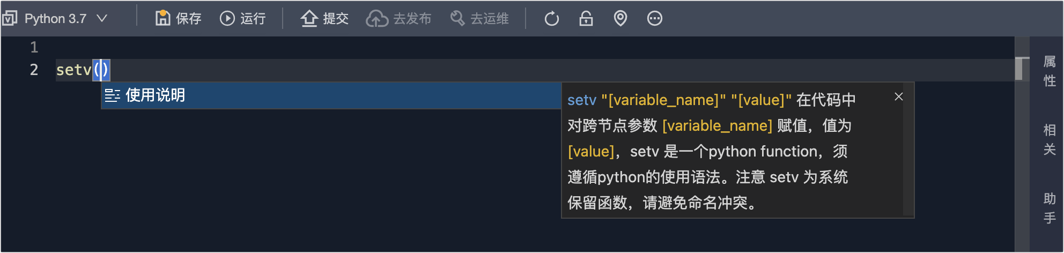Viewport: 1064px width, 253px height.
Task: Click the location pin icon
Action: point(620,19)
